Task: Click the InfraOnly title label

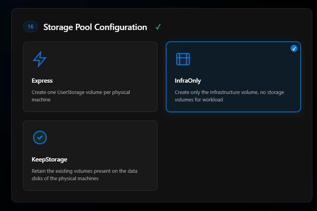Action: (188, 81)
